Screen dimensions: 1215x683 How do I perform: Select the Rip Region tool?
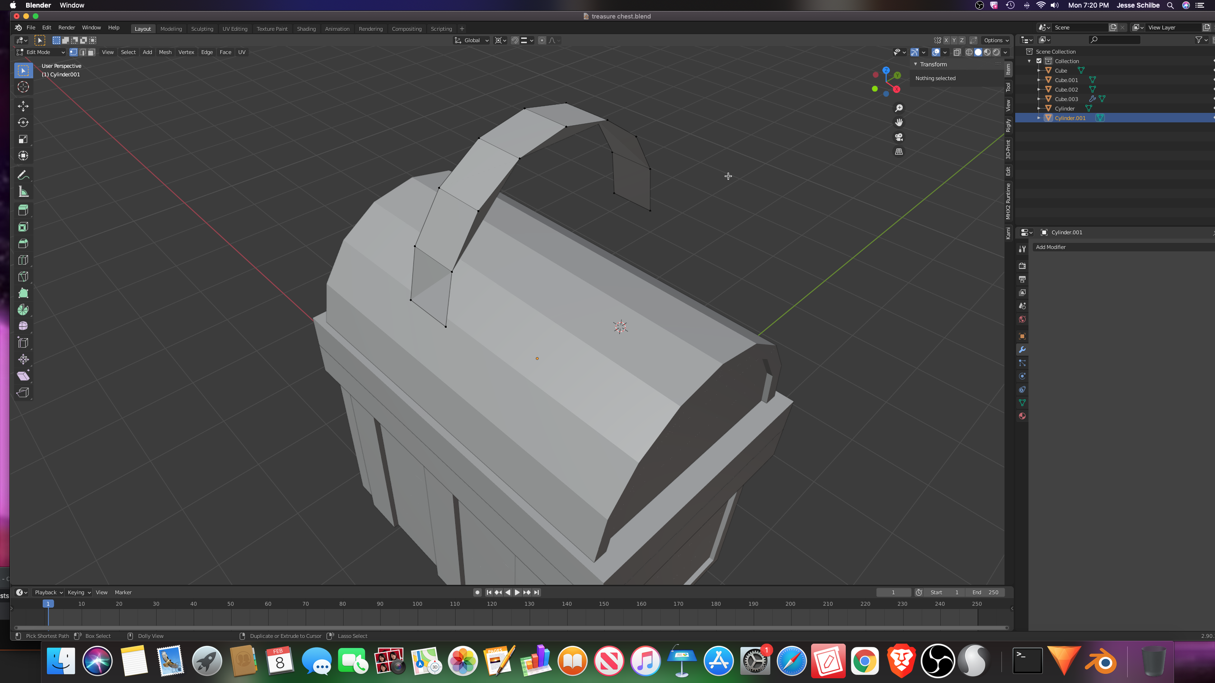23,393
